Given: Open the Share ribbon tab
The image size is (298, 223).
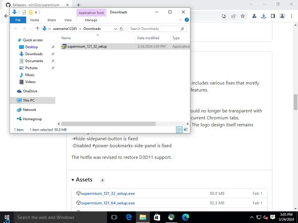Looking at the screenshot, I should (x=52, y=20).
